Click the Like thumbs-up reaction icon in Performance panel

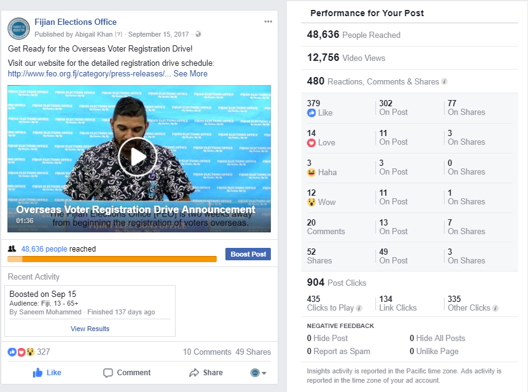[311, 113]
